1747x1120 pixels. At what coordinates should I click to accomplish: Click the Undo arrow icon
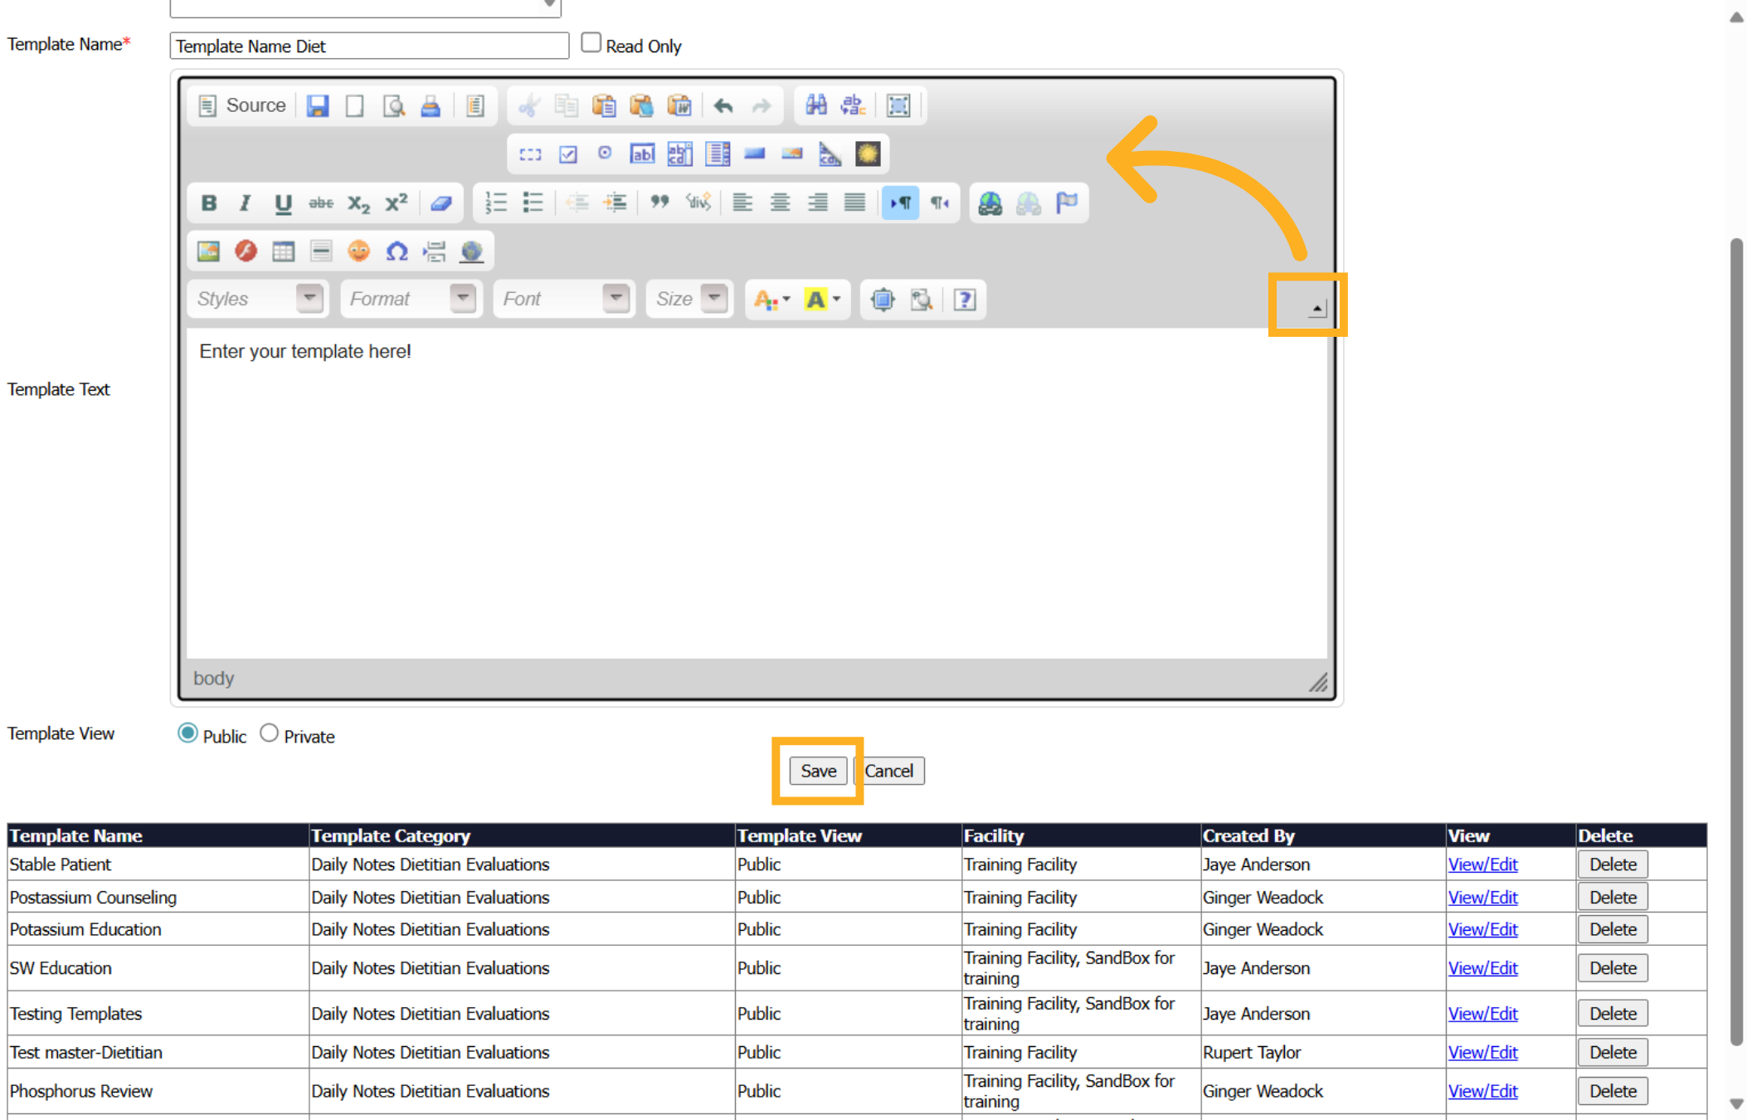pyautogui.click(x=723, y=105)
